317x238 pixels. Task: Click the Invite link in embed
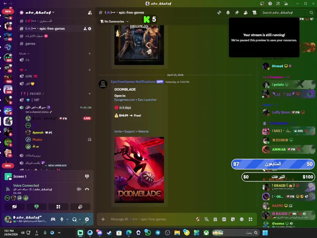118,132
